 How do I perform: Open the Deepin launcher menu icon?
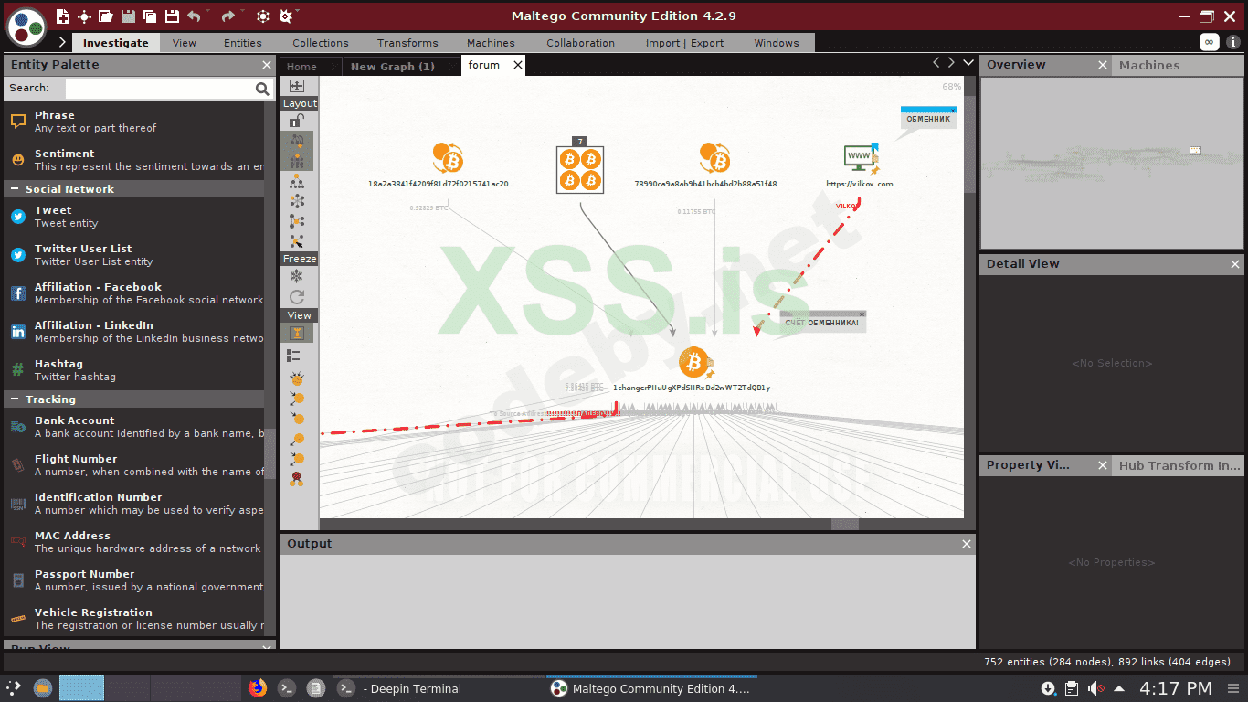pyautogui.click(x=14, y=688)
